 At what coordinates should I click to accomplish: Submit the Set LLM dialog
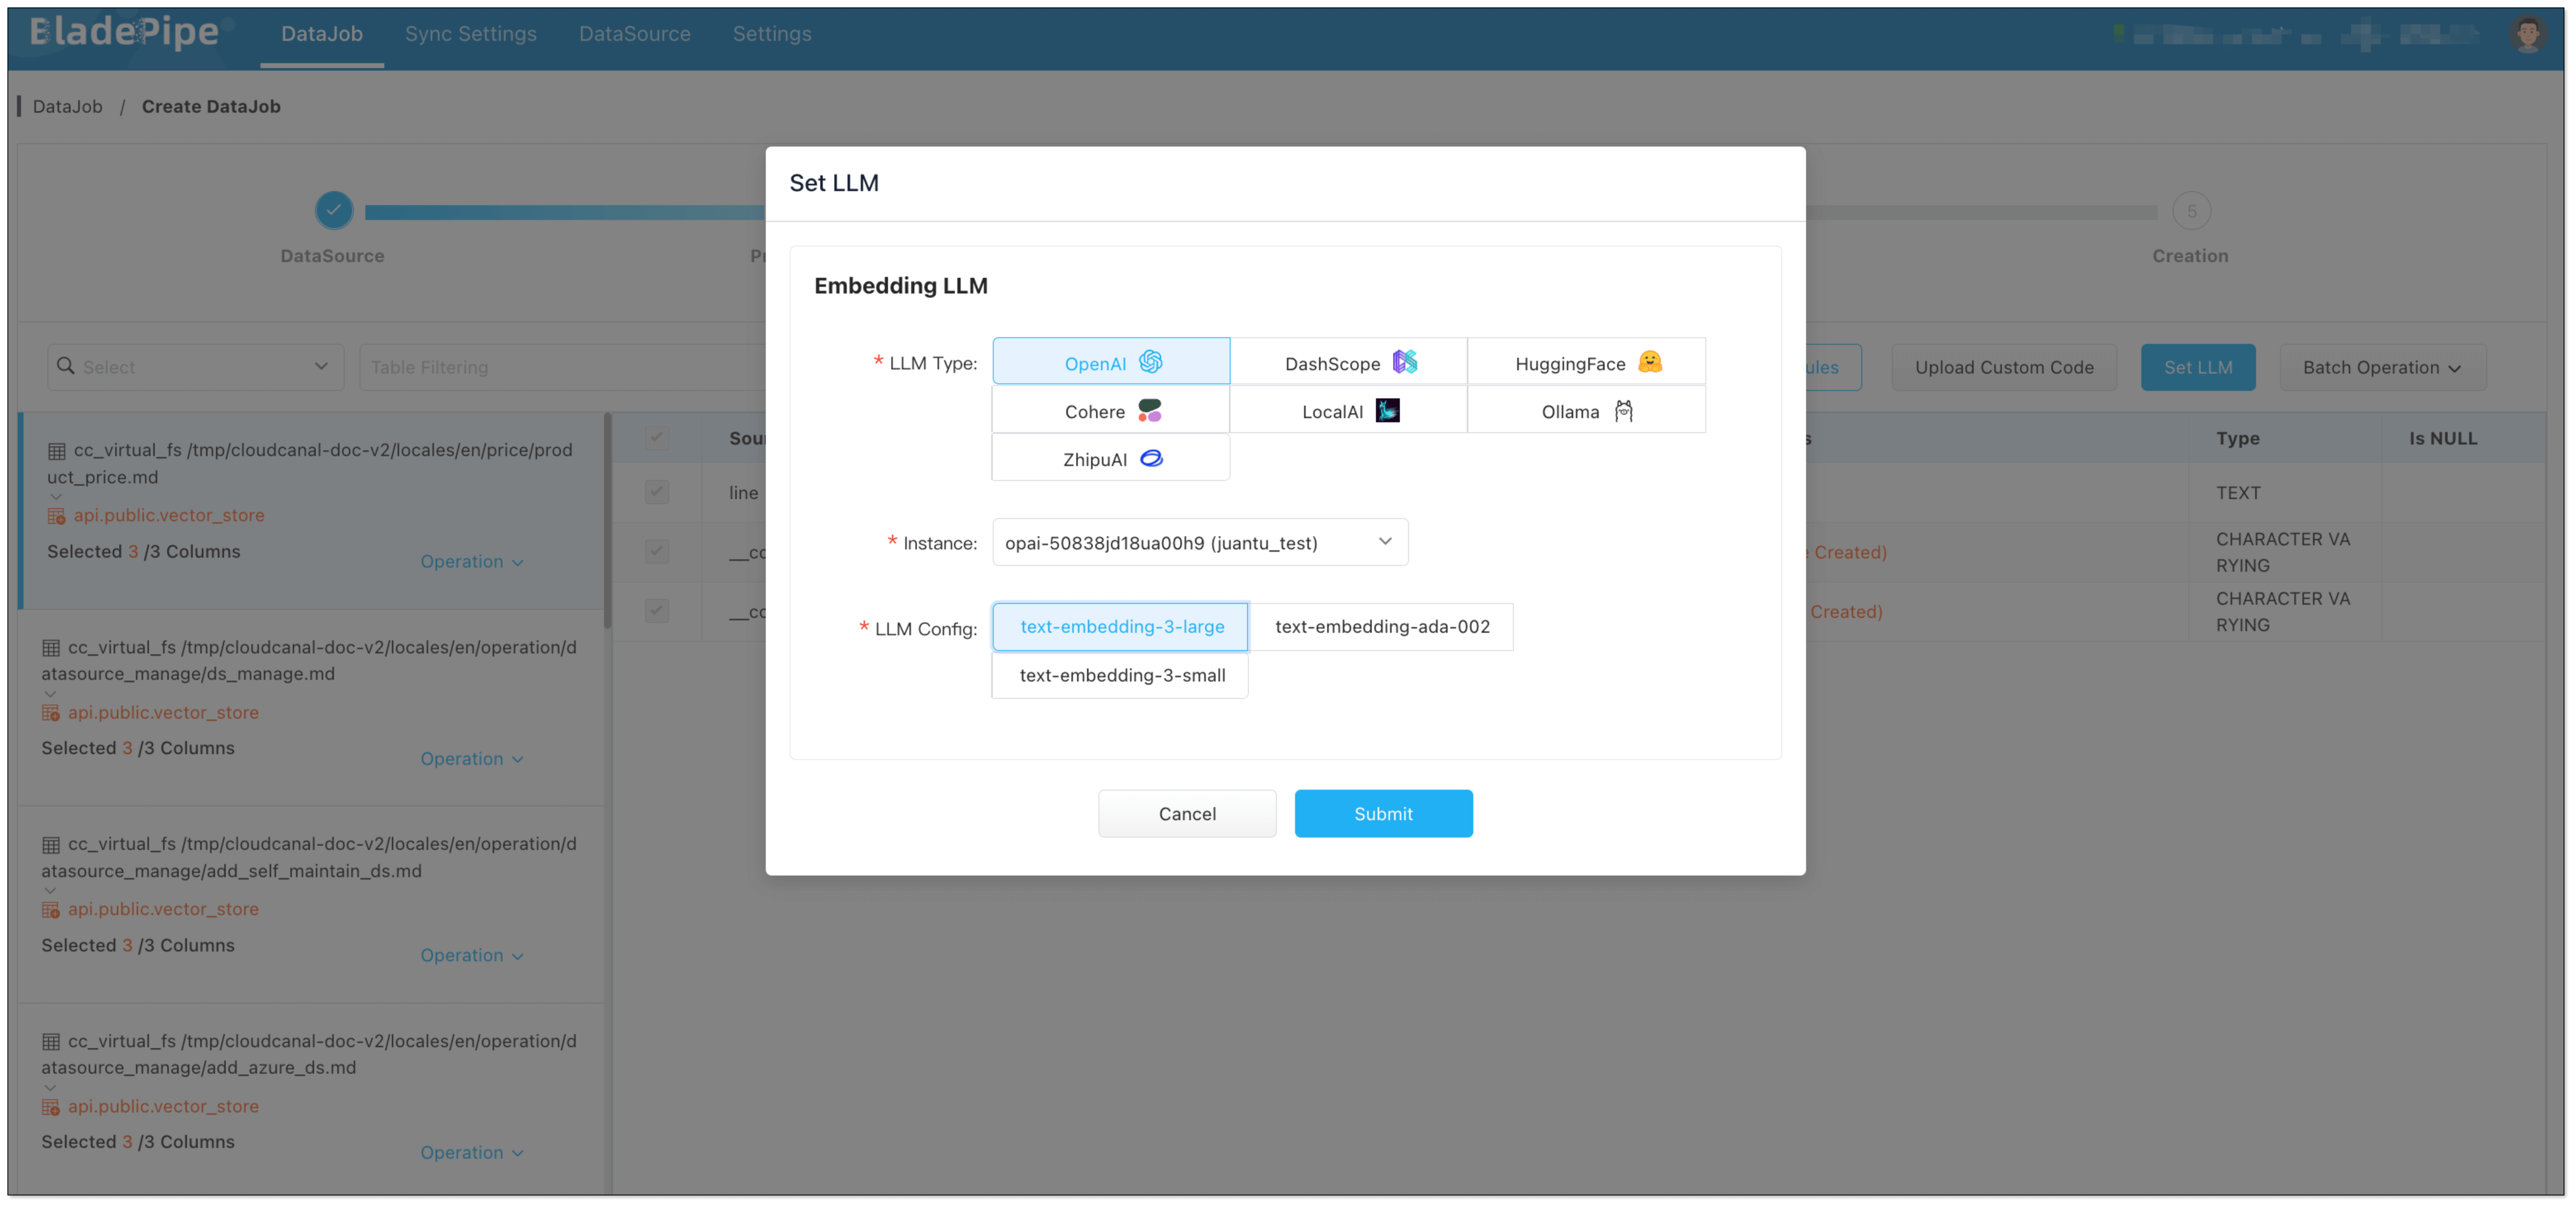click(x=1383, y=814)
